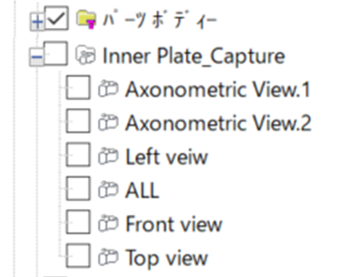Click the capture icon beside Top view
This screenshot has height=277, width=364.
click(108, 257)
